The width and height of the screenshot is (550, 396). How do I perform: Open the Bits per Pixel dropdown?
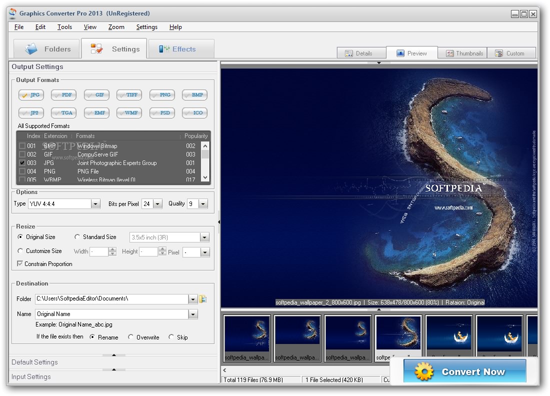[x=158, y=204]
